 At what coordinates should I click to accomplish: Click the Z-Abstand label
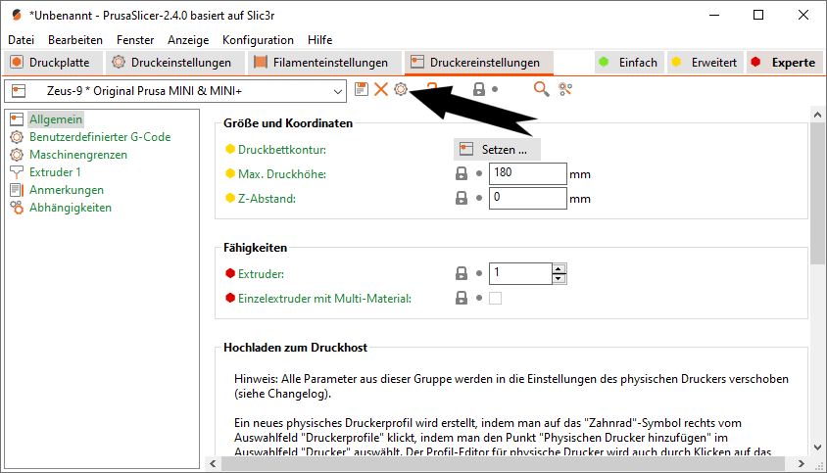click(x=267, y=198)
